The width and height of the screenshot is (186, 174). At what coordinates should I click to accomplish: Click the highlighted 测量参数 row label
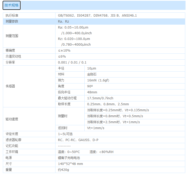(12, 22)
